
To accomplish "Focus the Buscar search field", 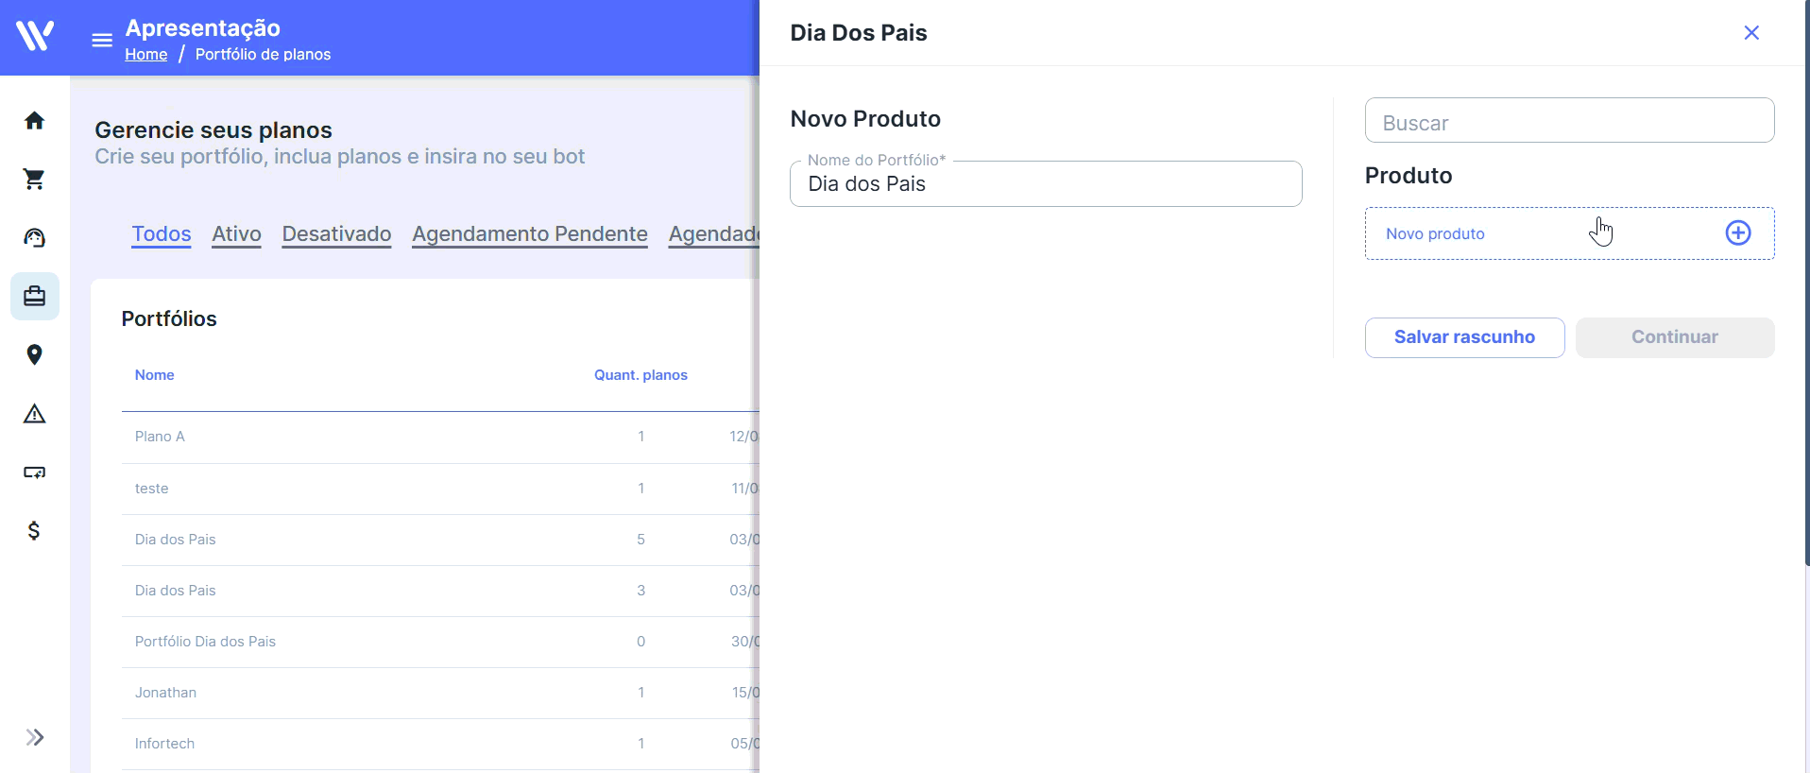I will click(x=1569, y=121).
